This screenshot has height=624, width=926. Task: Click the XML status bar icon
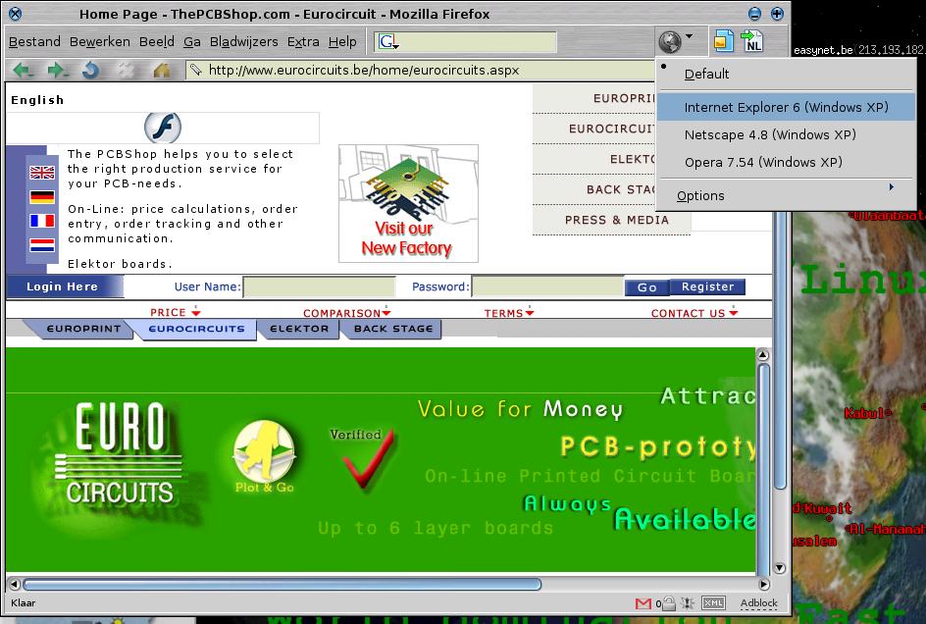[713, 602]
